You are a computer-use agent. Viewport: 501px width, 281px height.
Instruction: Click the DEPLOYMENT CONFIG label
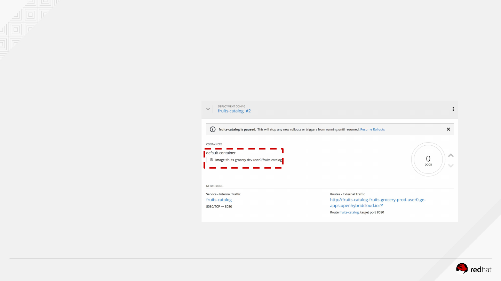pyautogui.click(x=232, y=107)
